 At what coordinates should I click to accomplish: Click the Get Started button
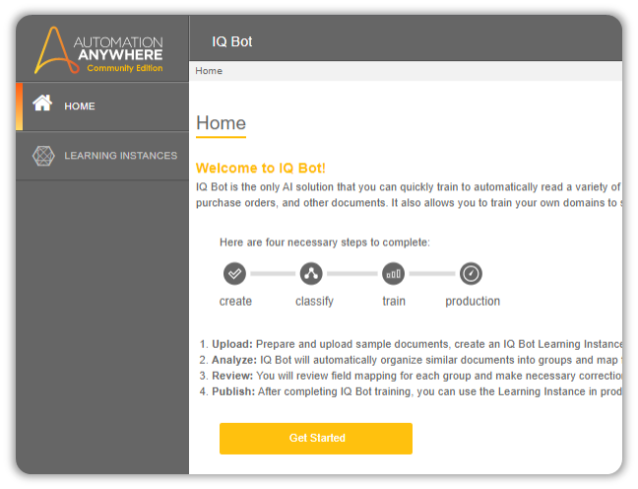[x=316, y=439]
